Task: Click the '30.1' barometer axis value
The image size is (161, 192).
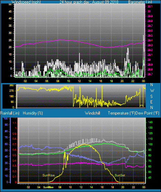Action: tap(150, 6)
